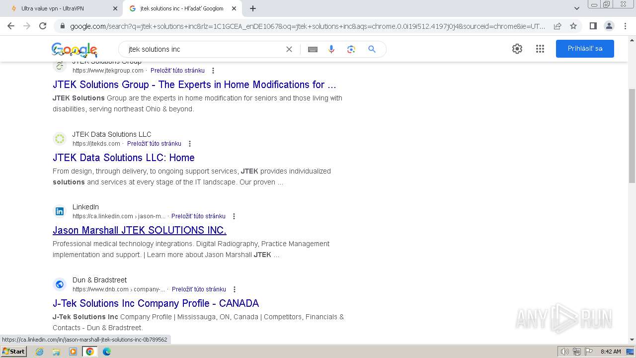The height and width of the screenshot is (358, 636).
Task: Click the Dun & Bradstreet globe favicon
Action: pyautogui.click(x=60, y=284)
